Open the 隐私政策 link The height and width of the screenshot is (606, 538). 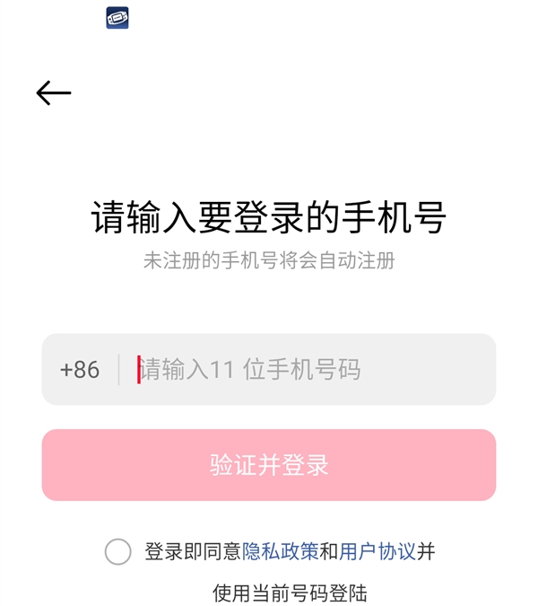pos(280,551)
